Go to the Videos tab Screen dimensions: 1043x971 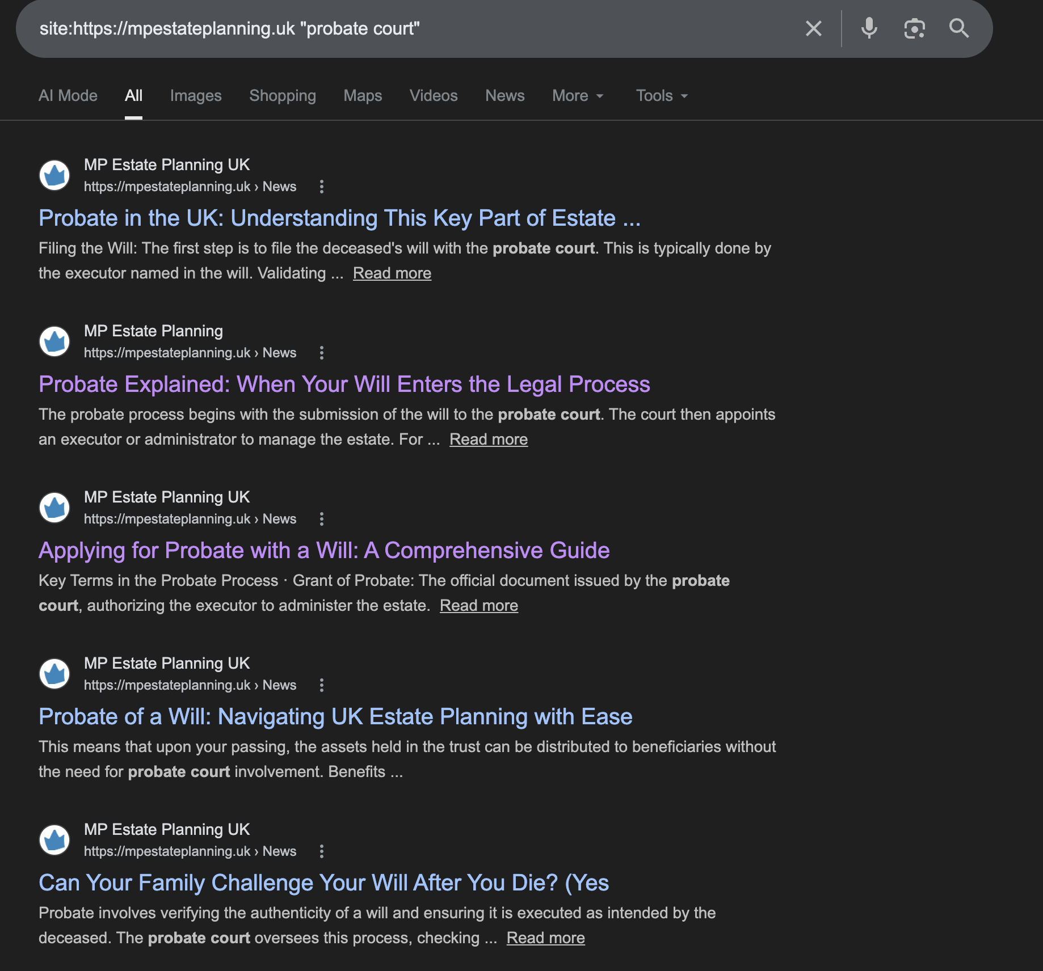pos(434,96)
